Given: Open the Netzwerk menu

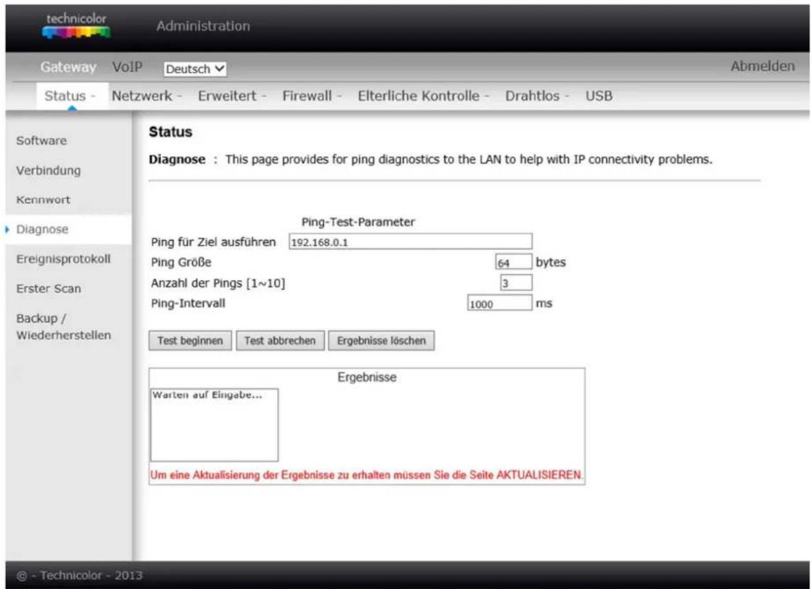Looking at the screenshot, I should [147, 96].
